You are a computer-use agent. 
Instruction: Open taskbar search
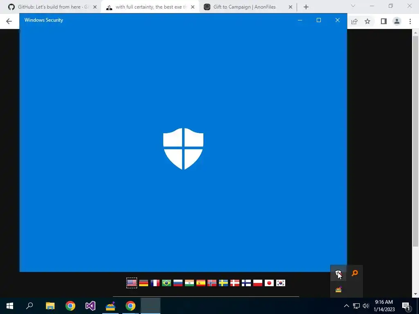pos(29,306)
